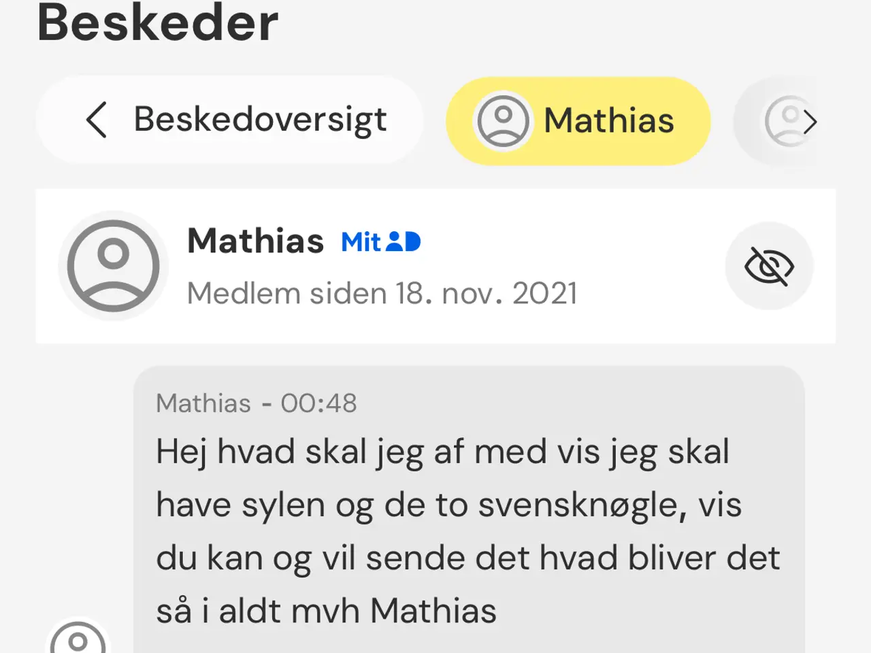The image size is (871, 653).
Task: Click the 'så i aldt mvh Mathias' line
Action: tap(326, 610)
